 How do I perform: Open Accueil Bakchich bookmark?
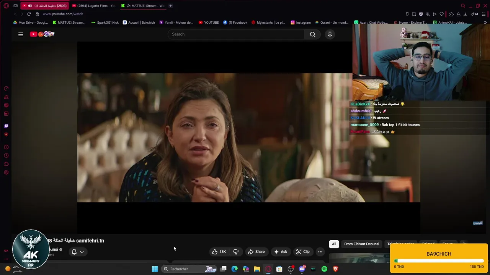coord(139,23)
